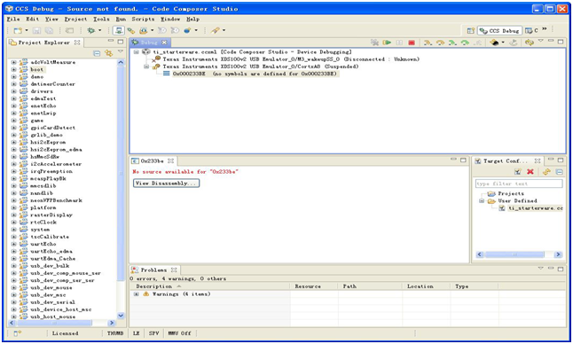The height and width of the screenshot is (344, 573).
Task: Click the View Disassembly... button
Action: [x=166, y=183]
